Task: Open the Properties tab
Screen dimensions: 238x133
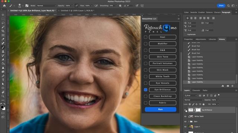Action: click(189, 39)
